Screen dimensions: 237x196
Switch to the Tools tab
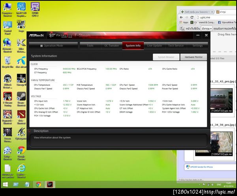(x=90, y=46)
